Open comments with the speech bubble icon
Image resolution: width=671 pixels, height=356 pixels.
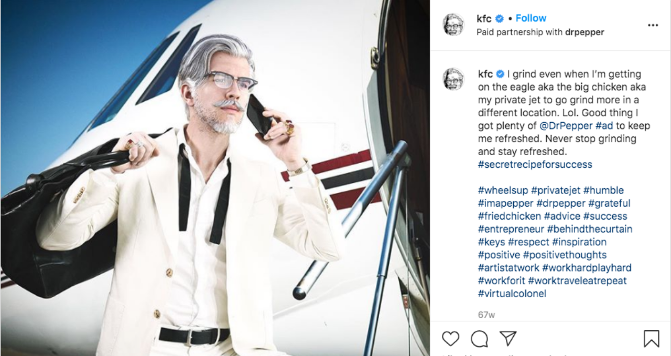[x=479, y=339]
